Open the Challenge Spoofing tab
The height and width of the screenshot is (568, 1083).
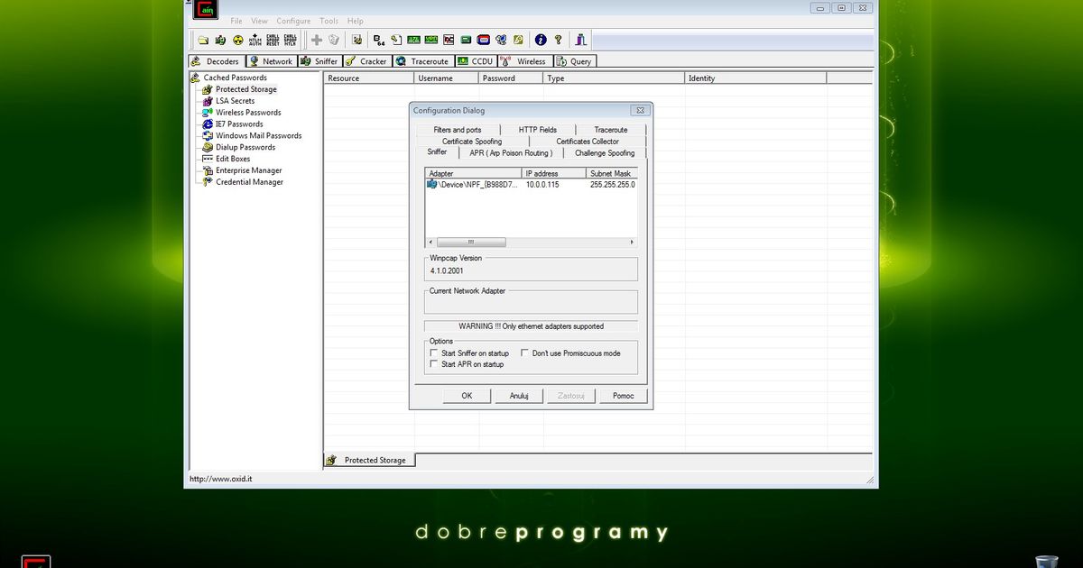pyautogui.click(x=605, y=153)
